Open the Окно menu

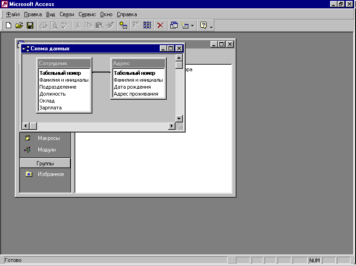(106, 14)
